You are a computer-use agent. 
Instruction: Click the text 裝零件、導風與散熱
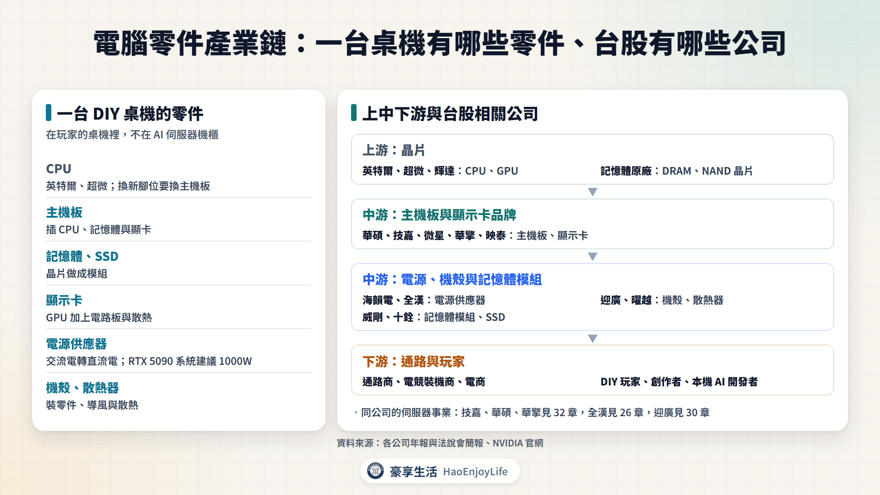click(x=92, y=405)
